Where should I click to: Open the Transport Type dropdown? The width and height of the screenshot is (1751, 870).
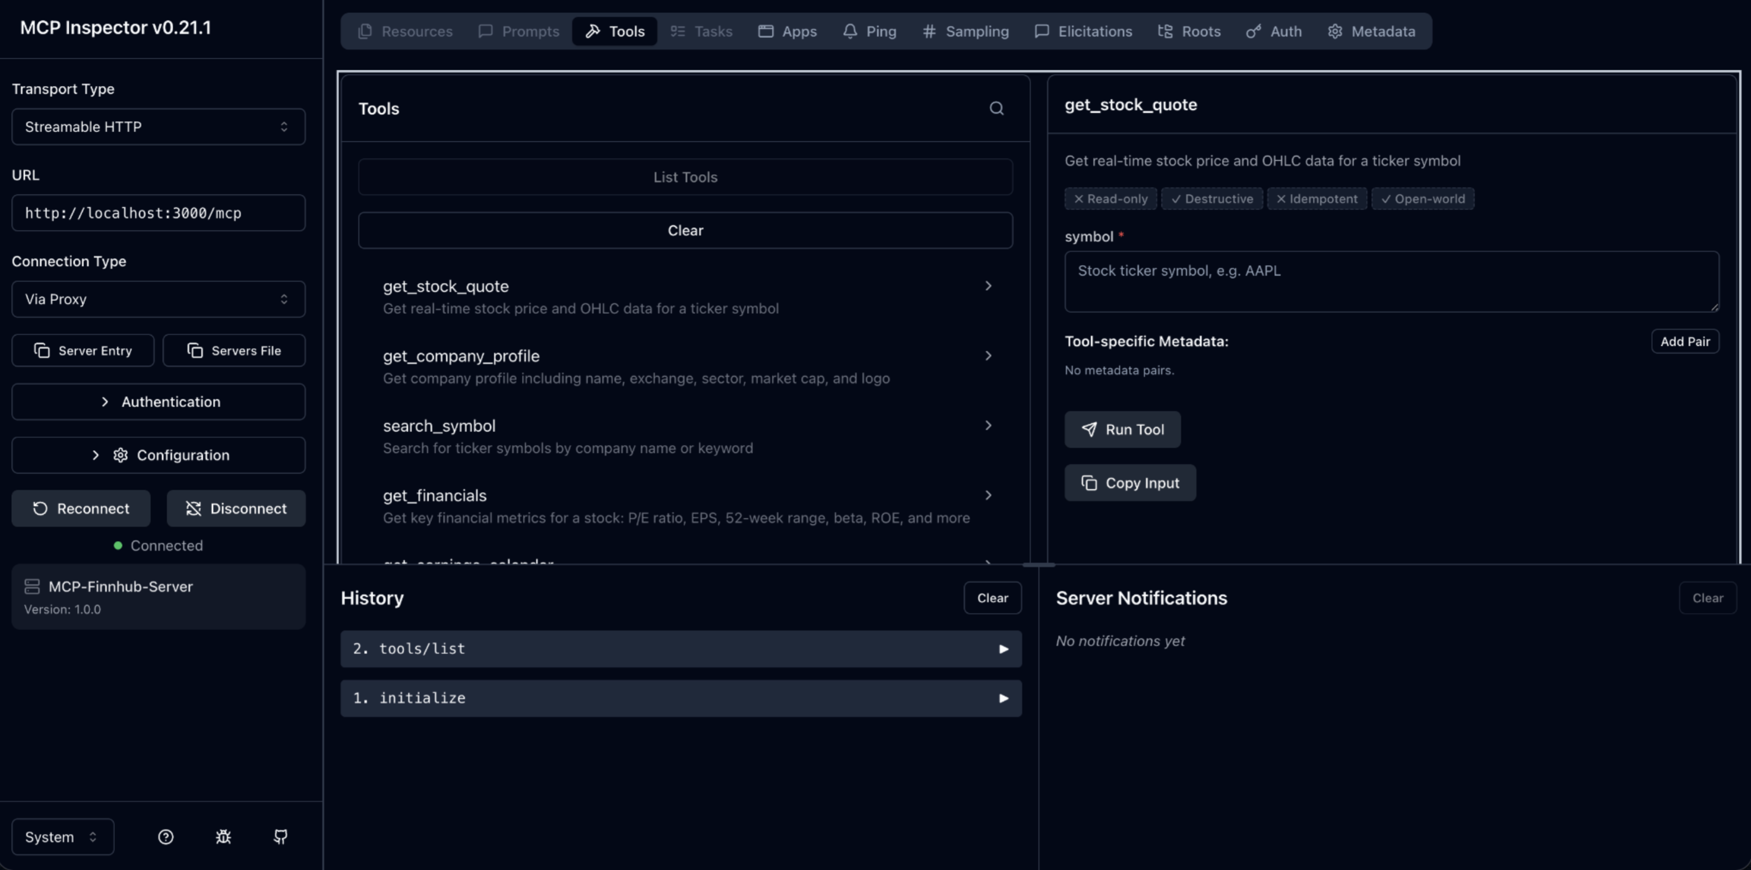(x=159, y=127)
